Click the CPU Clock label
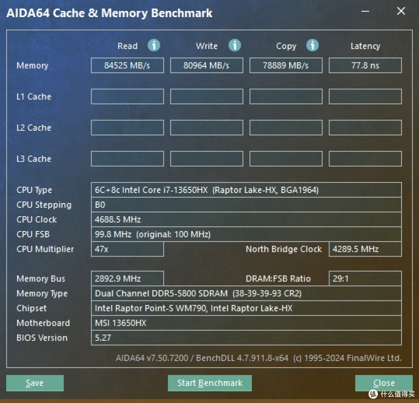This screenshot has height=403, width=419. pyautogui.click(x=36, y=219)
